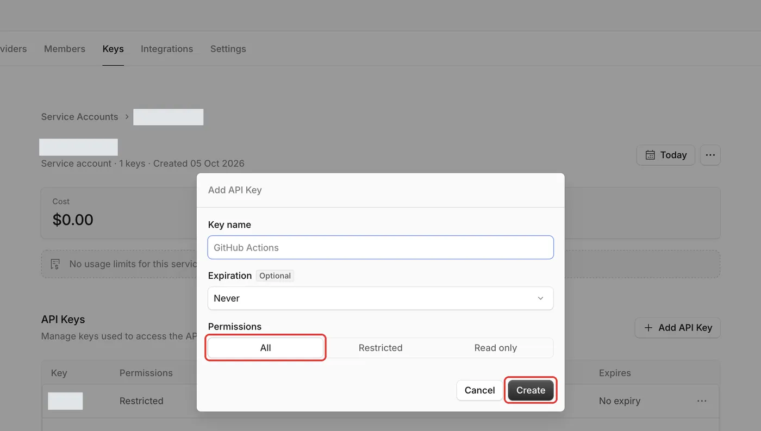Open the Expiration dropdown set to Never
Viewport: 761px width, 431px height.
380,298
